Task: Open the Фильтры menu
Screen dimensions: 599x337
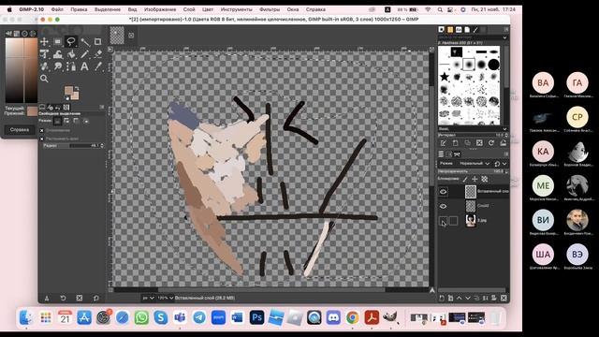Action: [x=270, y=9]
